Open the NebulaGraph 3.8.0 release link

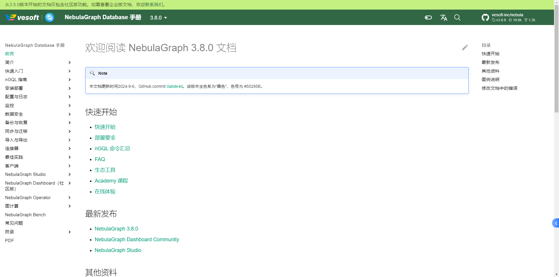pos(116,229)
